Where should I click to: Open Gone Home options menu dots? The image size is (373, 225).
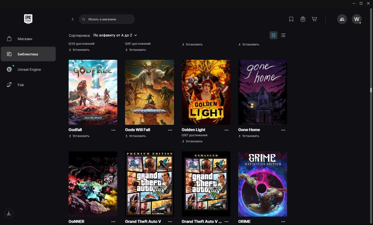tap(283, 130)
